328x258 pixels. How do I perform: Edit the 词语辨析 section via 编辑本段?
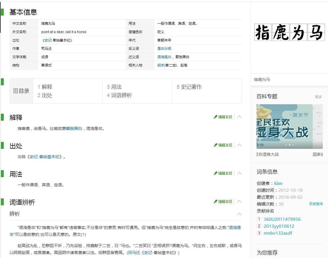(x=225, y=201)
